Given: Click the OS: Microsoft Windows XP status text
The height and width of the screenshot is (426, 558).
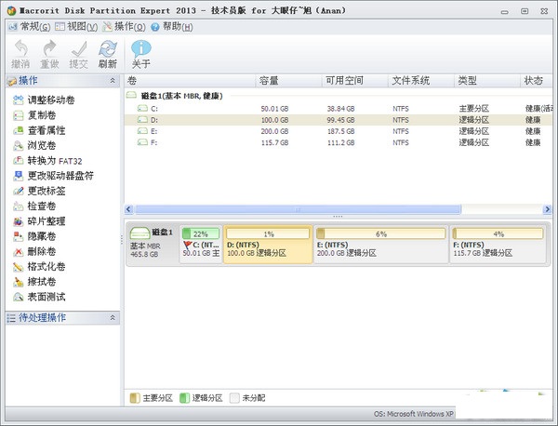Looking at the screenshot, I should pyautogui.click(x=414, y=414).
